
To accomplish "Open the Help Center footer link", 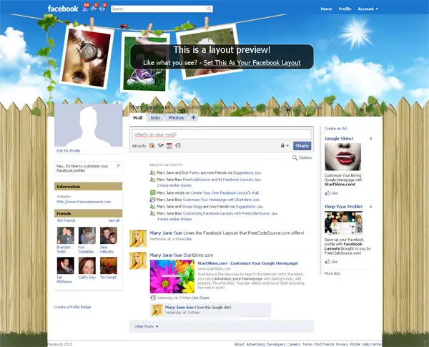I will coord(372,344).
